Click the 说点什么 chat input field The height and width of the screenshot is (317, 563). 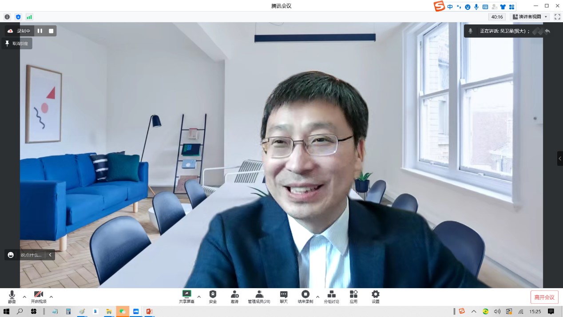(31, 255)
